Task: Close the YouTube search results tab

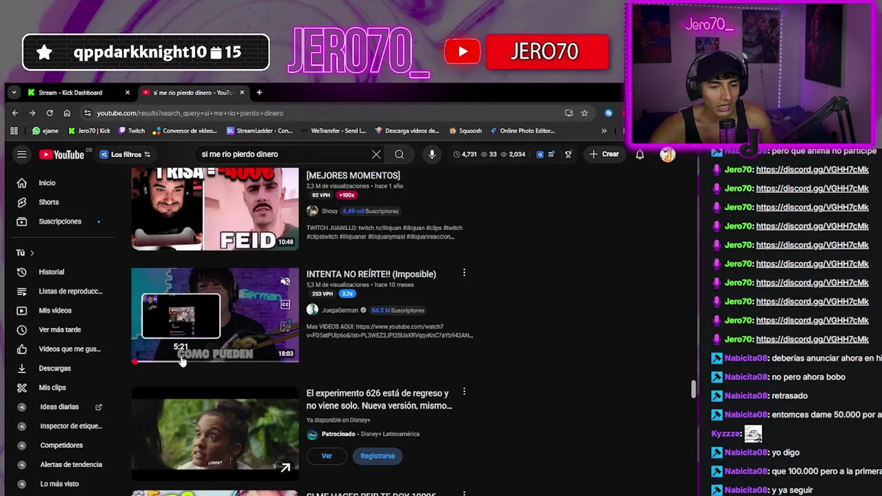Action: 242,93
